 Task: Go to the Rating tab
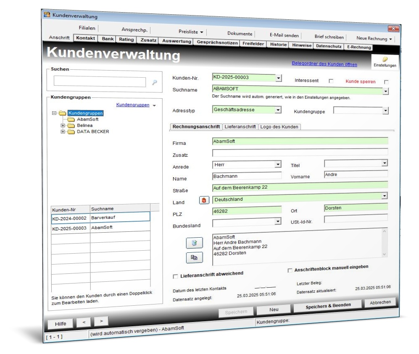[126, 39]
